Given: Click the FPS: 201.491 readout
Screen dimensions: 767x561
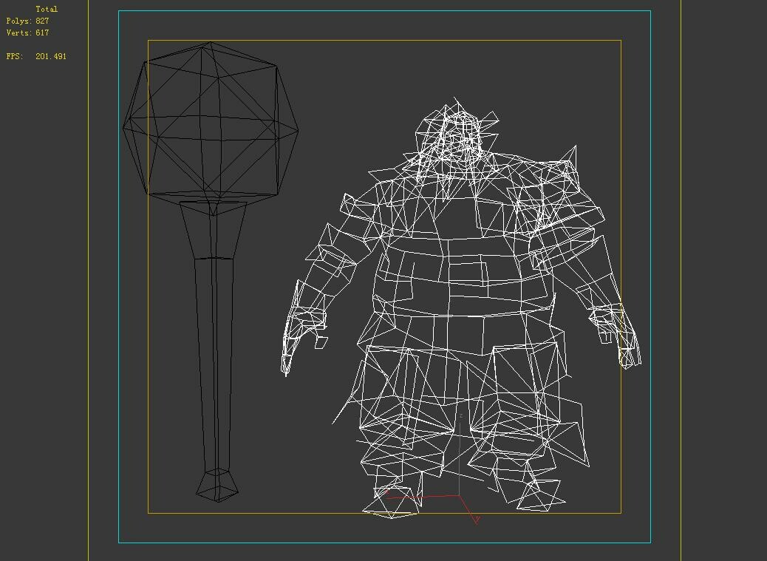Looking at the screenshot, I should (x=35, y=54).
